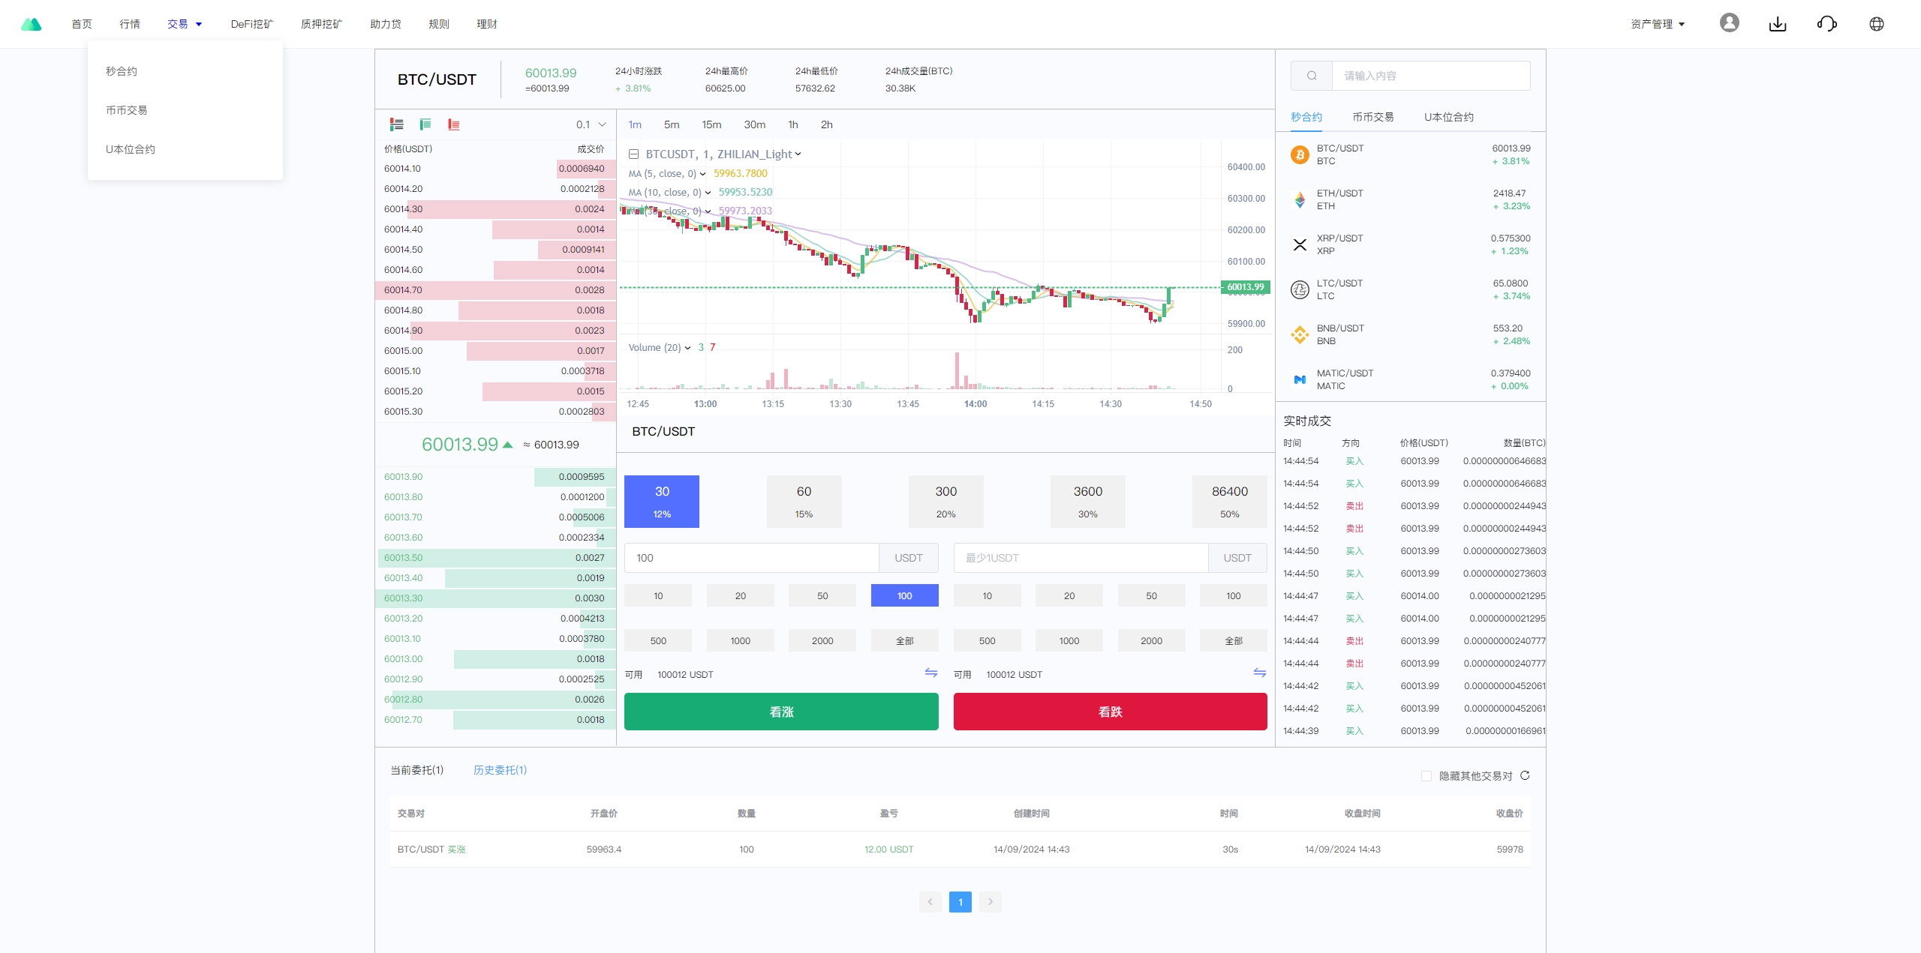Expand the 资产管理 dropdown menu
1921x953 pixels.
click(x=1658, y=24)
